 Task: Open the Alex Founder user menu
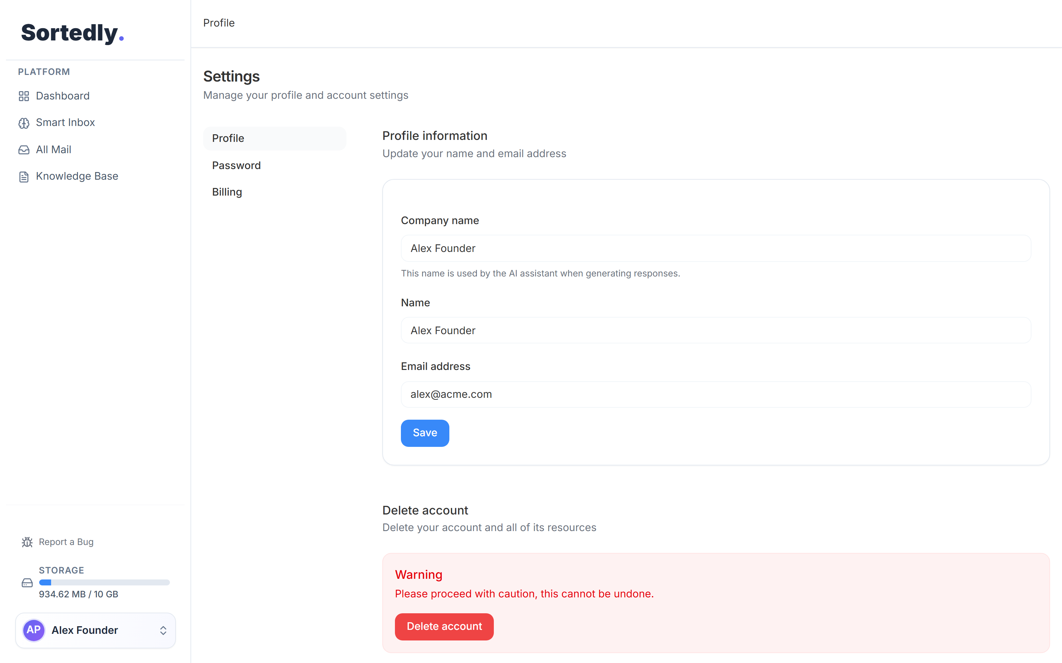(95, 630)
